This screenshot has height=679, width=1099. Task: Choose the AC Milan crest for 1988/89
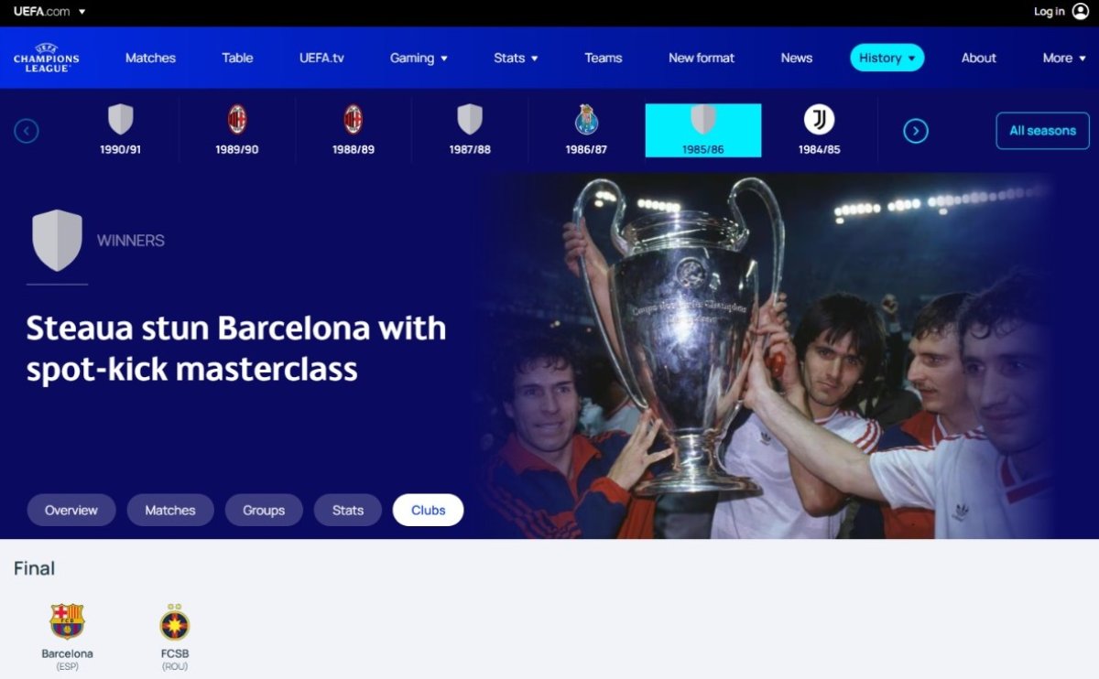pos(354,120)
